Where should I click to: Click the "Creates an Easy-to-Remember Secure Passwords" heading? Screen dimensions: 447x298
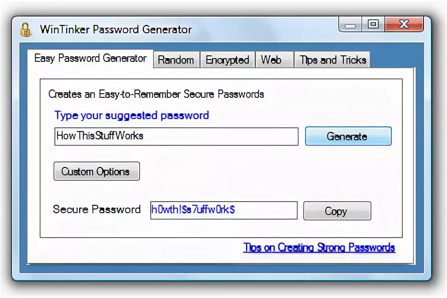click(156, 94)
